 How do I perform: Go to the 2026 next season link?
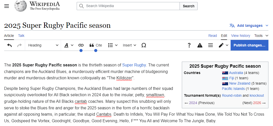257,103
